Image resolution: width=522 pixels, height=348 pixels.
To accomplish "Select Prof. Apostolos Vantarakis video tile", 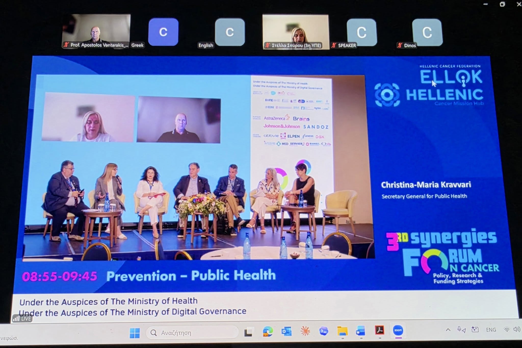I will click(96, 31).
